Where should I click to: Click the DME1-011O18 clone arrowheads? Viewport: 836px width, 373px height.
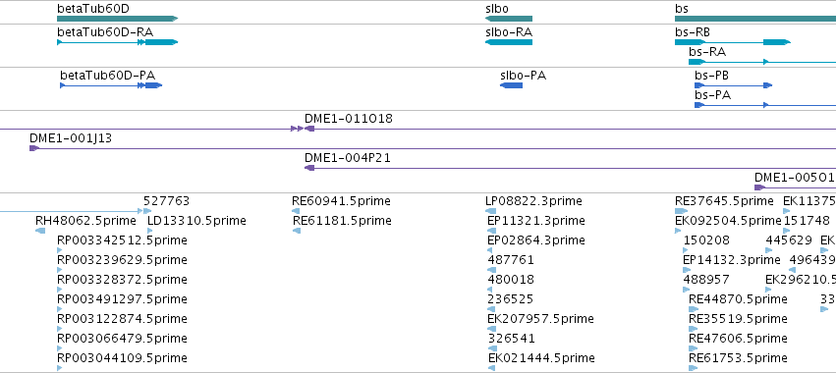coord(303,129)
